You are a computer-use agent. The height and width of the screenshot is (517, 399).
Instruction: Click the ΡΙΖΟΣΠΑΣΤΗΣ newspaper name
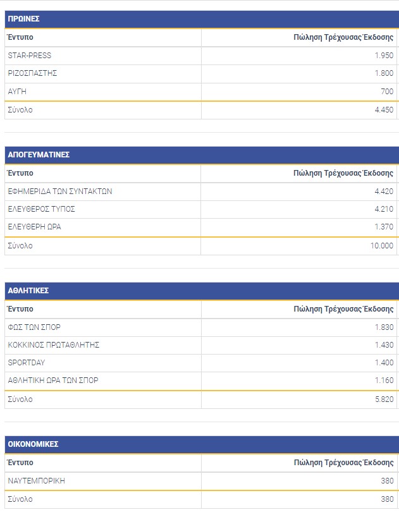[33, 73]
